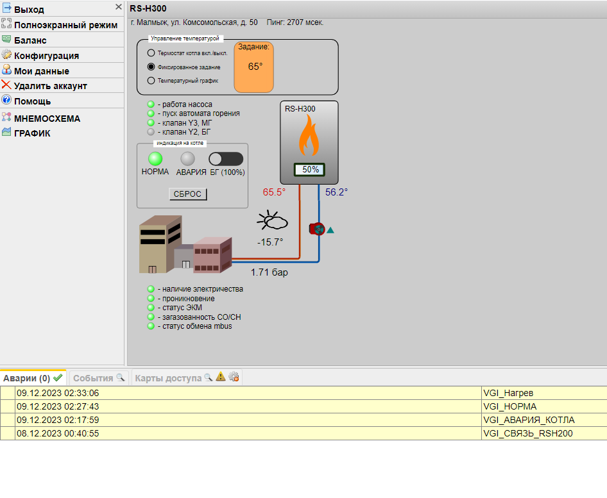Click the работа насоса green indicator
607x498 pixels.
[151, 104]
